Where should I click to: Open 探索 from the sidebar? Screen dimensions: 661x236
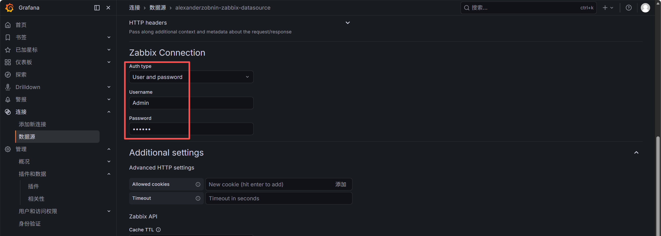pos(21,75)
